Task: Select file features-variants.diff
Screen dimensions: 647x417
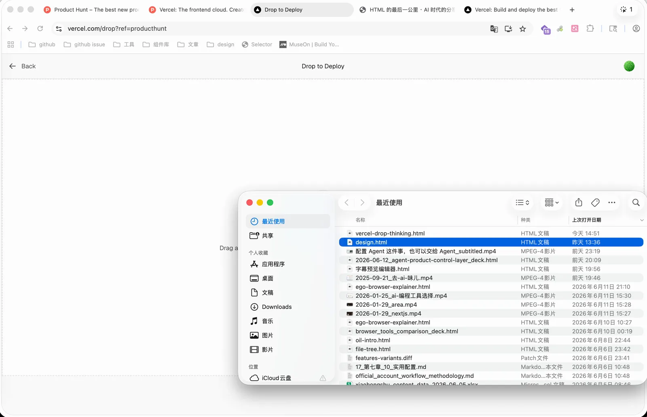Action: pos(491,358)
